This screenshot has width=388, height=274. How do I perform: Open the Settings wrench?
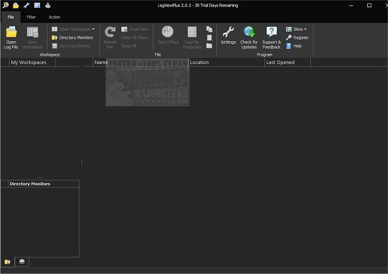tap(228, 35)
